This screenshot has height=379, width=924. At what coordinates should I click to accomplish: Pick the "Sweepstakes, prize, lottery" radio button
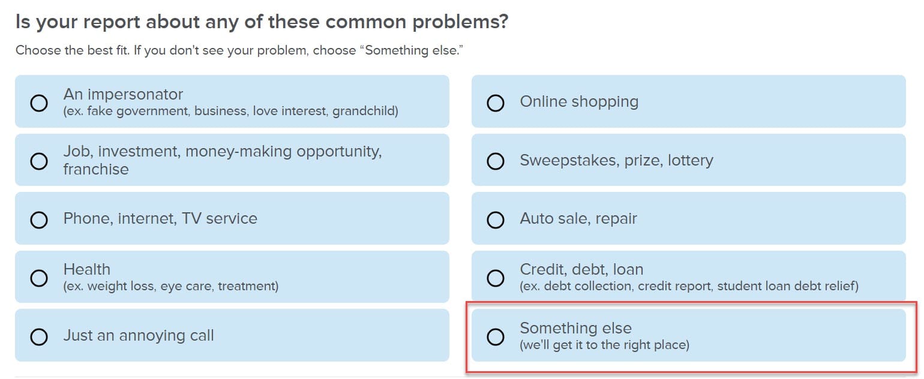495,160
